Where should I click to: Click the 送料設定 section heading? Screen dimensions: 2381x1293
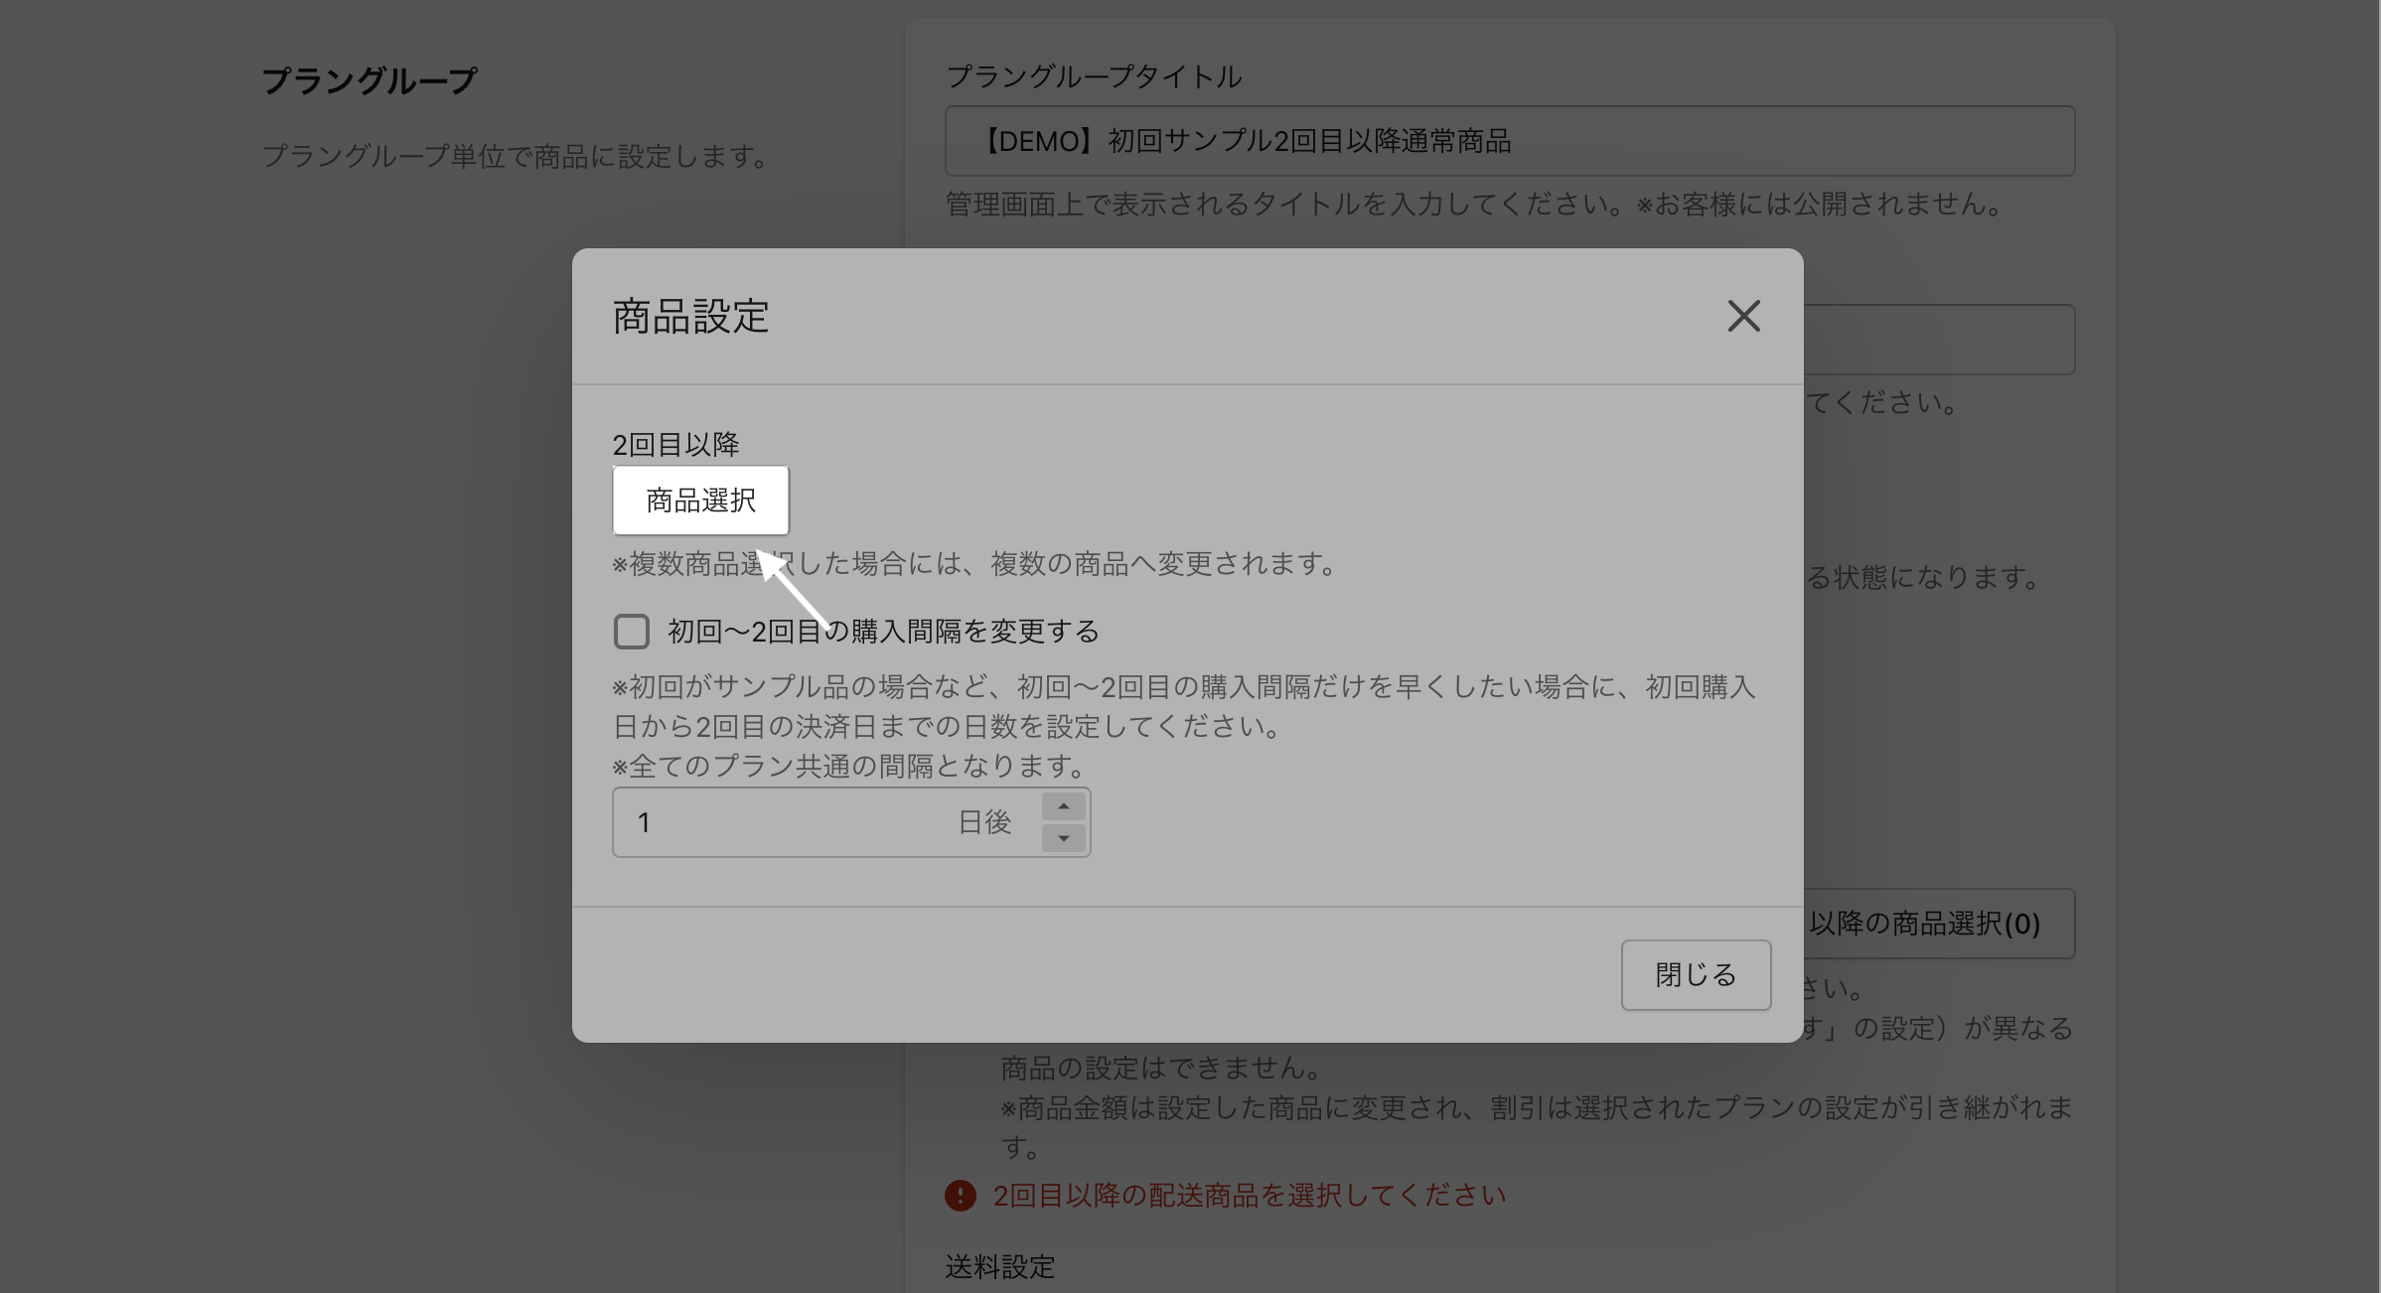(999, 1267)
